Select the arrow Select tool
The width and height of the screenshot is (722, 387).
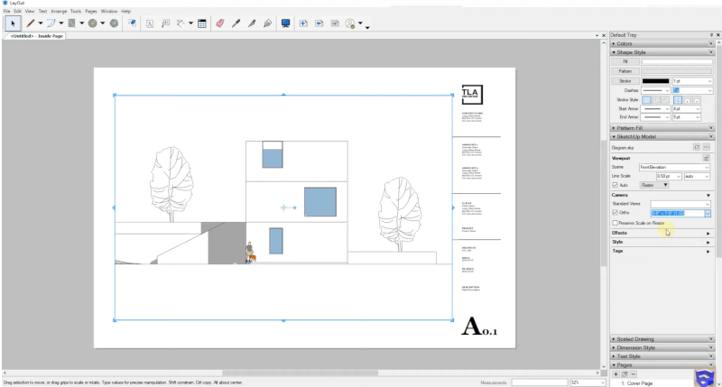[13, 23]
